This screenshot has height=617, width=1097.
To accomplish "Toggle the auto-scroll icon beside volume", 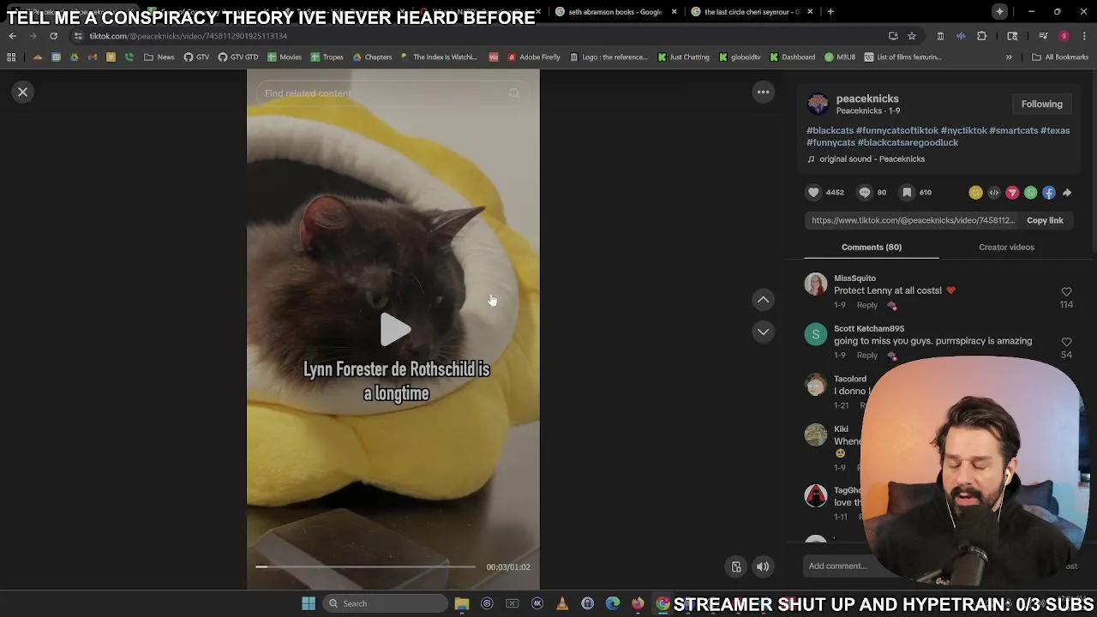I will (736, 566).
